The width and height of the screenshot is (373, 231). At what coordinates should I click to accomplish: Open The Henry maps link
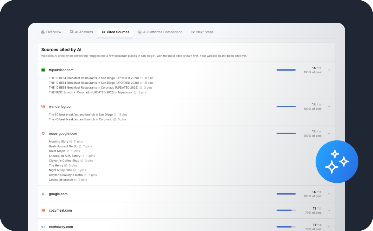[56, 165]
